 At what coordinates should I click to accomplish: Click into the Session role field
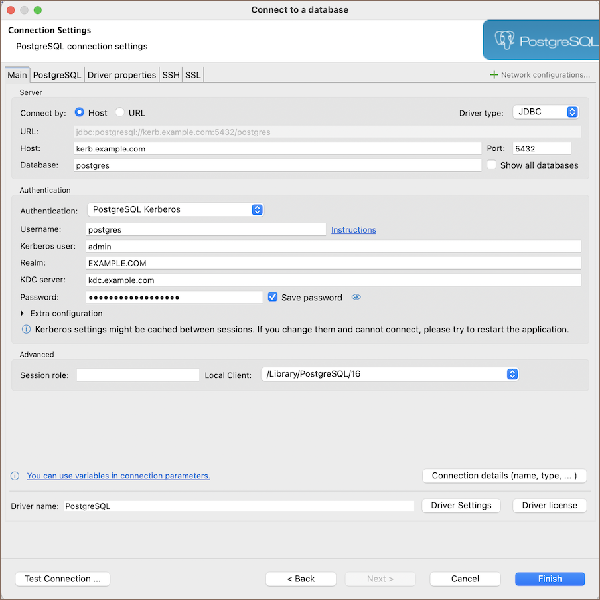click(137, 375)
